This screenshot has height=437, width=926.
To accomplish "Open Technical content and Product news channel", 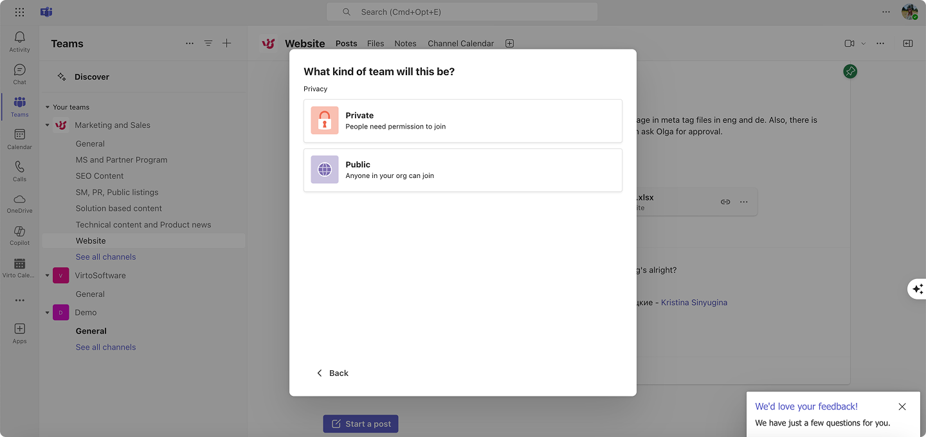I will click(143, 225).
